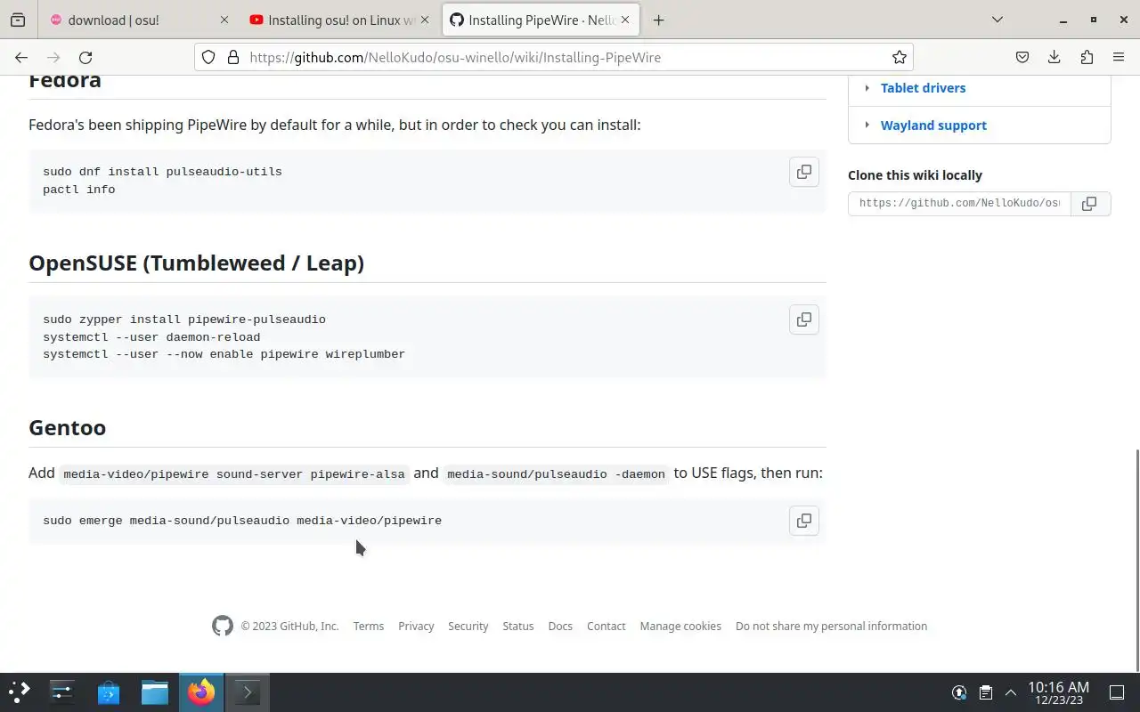Open the Firefox Pocket save icon
This screenshot has width=1140, height=712.
click(x=1022, y=57)
